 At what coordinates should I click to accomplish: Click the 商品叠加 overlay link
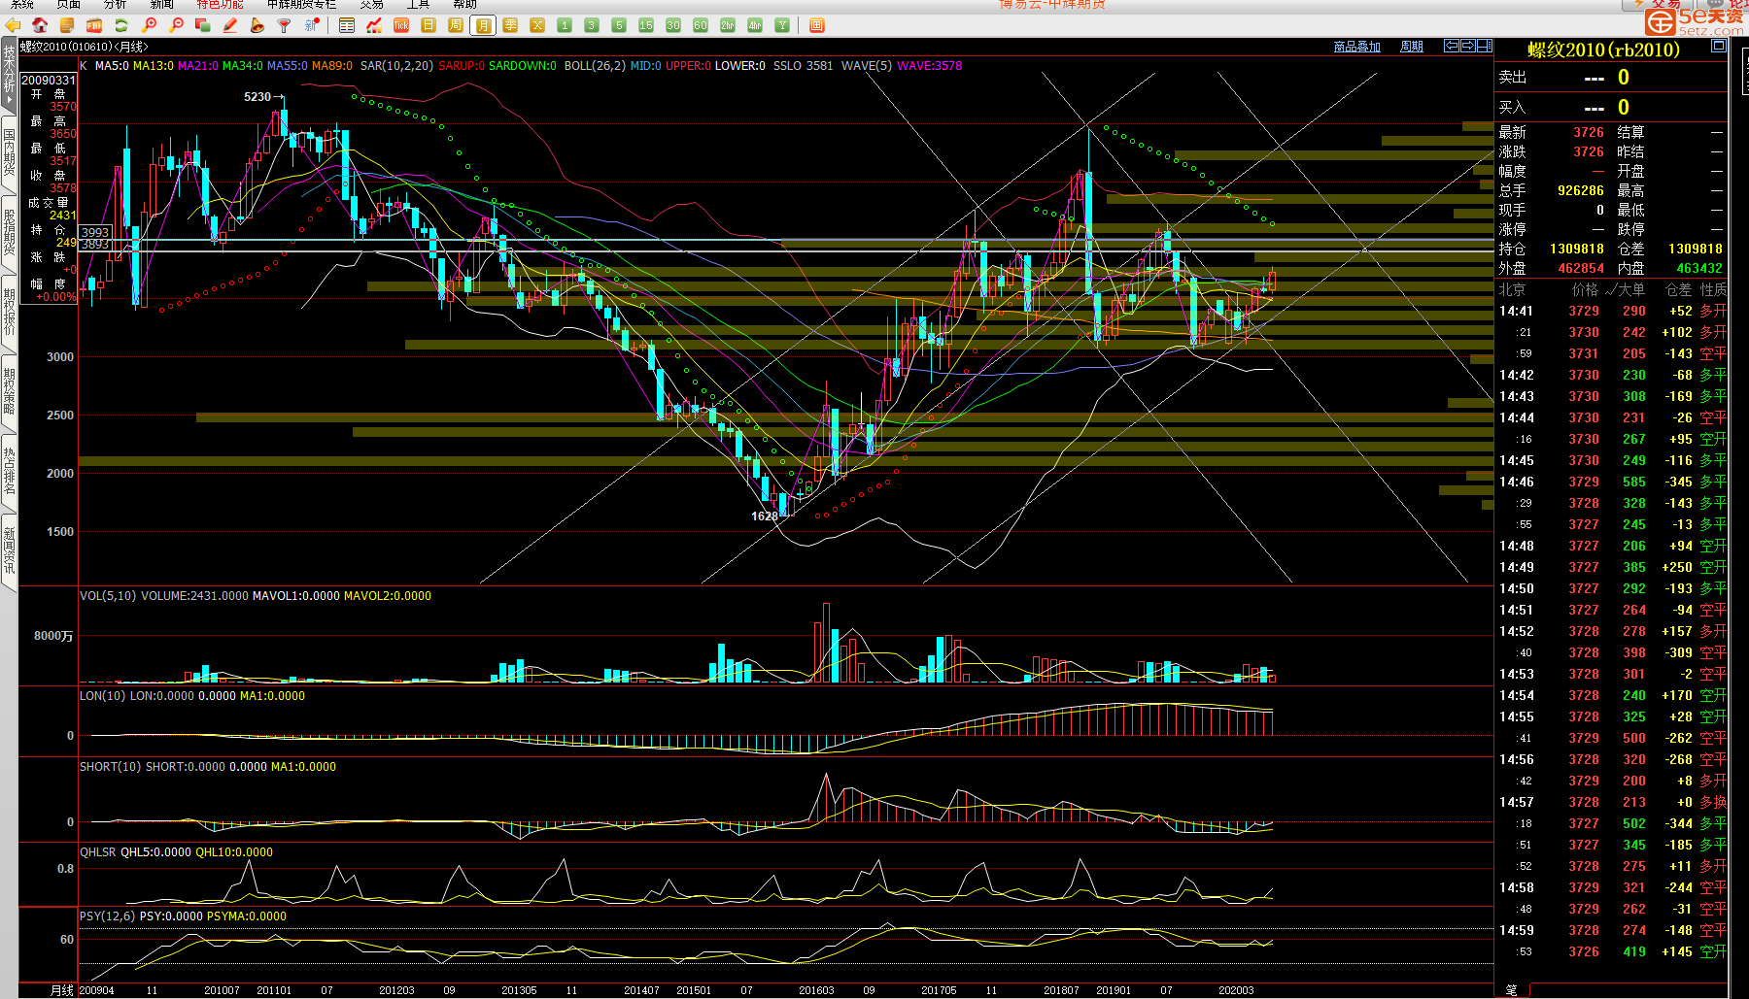[1356, 47]
